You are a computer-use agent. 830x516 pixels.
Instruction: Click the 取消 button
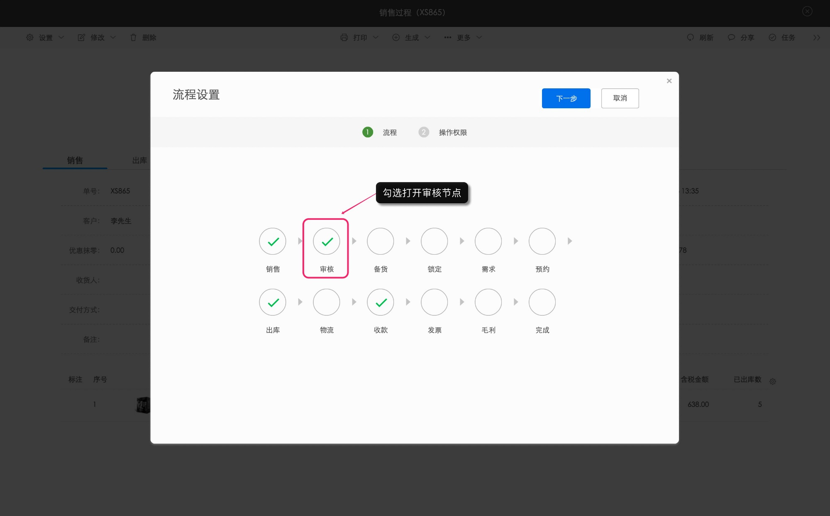[620, 98]
